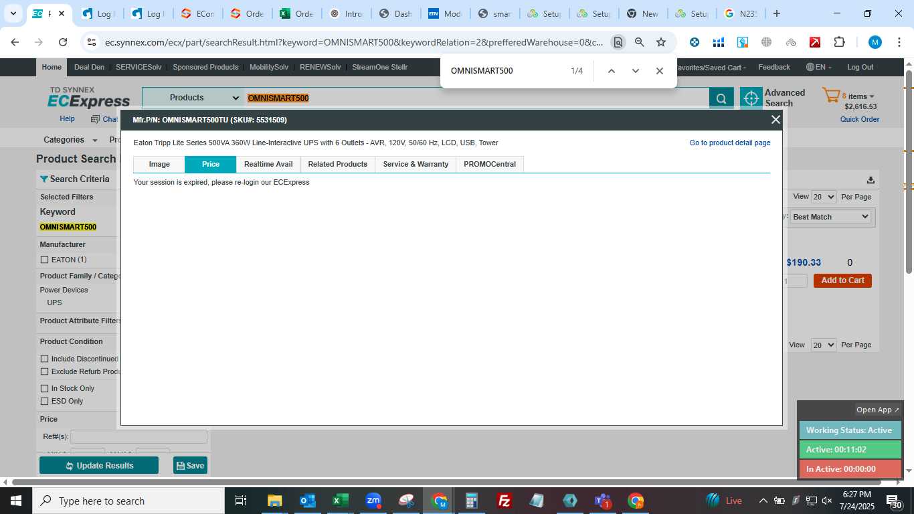Viewport: 914px width, 514px height.
Task: Open the tab search dropdown arrow
Action: (13, 13)
